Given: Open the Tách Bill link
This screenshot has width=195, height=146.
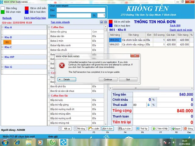Looking at the screenshot, I should (175, 26).
